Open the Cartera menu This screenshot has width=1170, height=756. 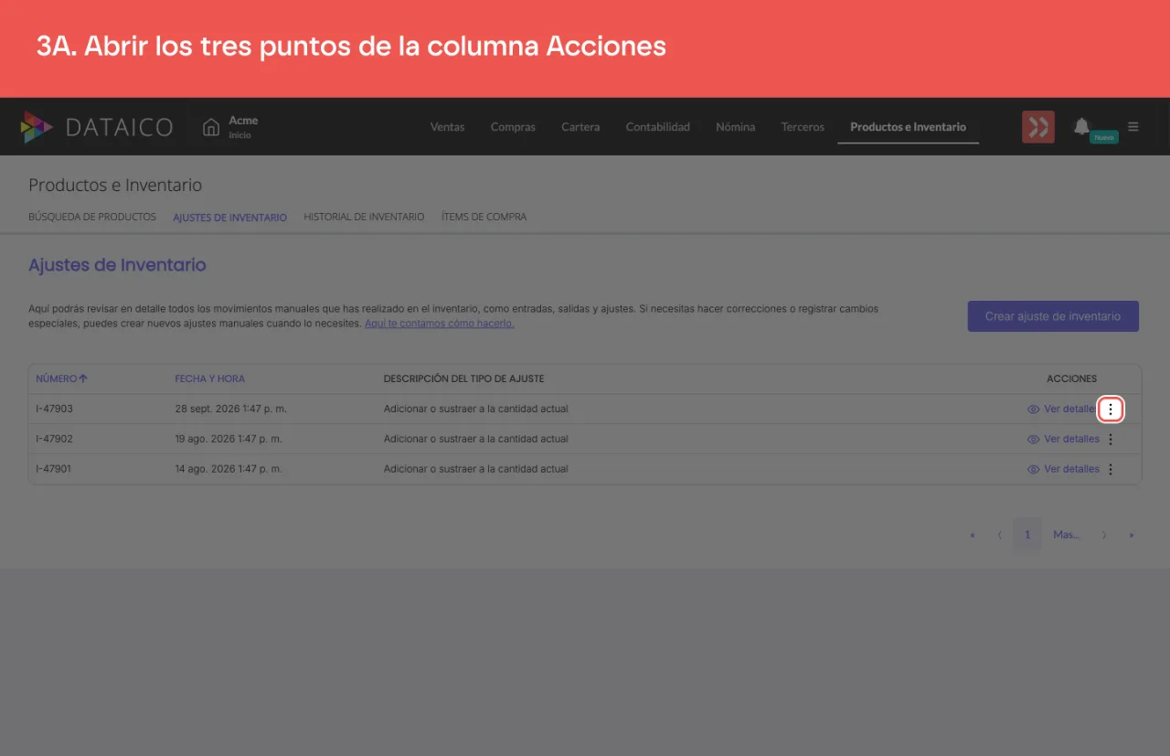[x=580, y=127]
